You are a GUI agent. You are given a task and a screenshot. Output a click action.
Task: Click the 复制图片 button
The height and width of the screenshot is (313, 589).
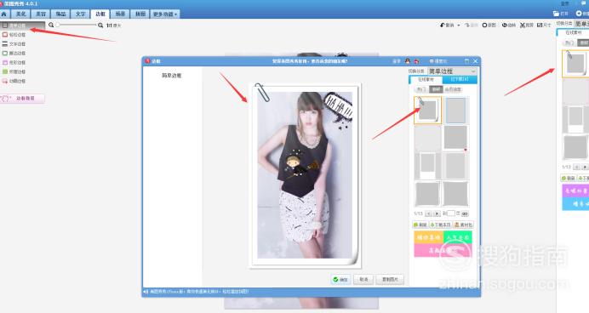(390, 280)
